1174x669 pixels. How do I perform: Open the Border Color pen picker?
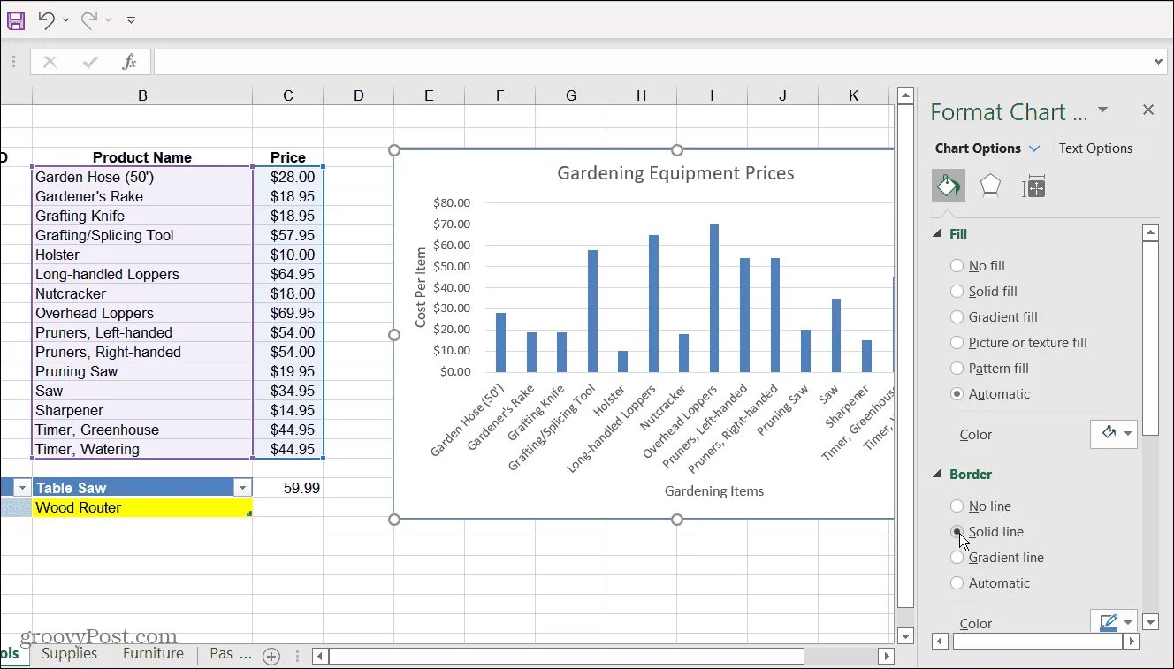tap(1114, 622)
